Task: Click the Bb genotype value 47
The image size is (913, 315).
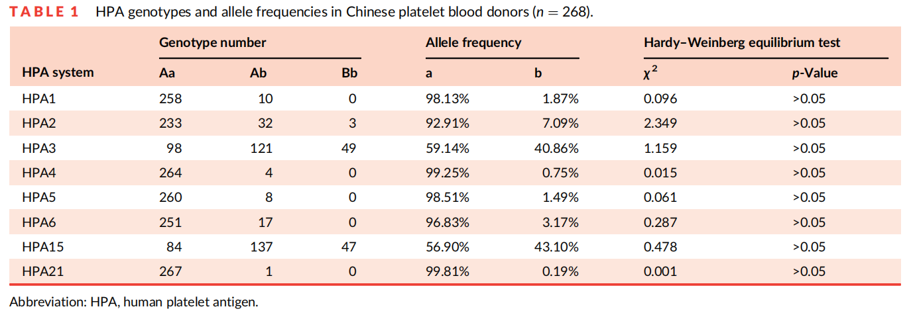Action: 349,247
